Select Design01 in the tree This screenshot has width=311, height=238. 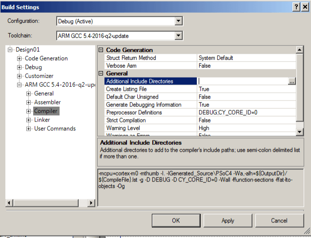coord(27,50)
